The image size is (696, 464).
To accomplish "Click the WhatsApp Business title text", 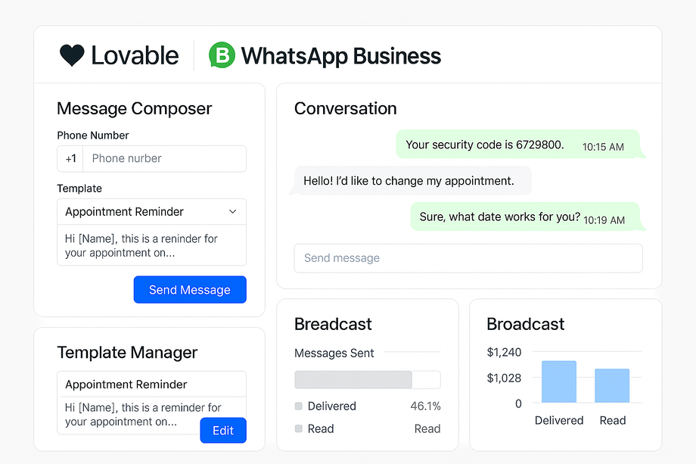I will (x=340, y=56).
